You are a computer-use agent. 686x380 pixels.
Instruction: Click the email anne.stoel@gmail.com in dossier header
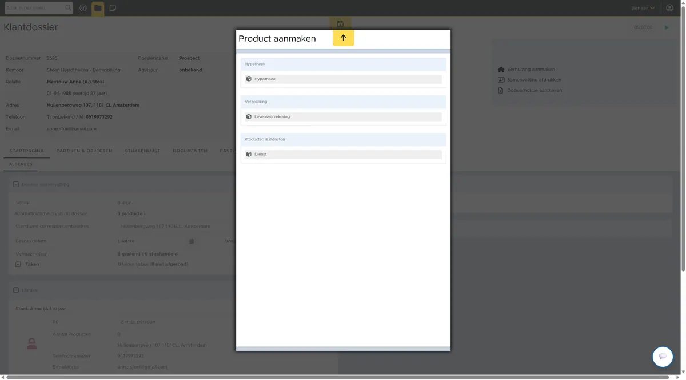click(x=71, y=129)
